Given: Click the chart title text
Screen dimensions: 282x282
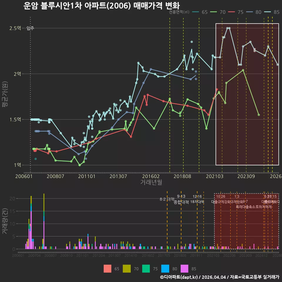Looking at the screenshot, I should coord(102,6).
